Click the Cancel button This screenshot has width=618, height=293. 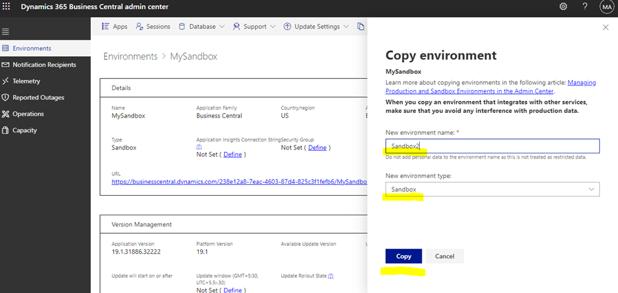pyautogui.click(x=445, y=256)
